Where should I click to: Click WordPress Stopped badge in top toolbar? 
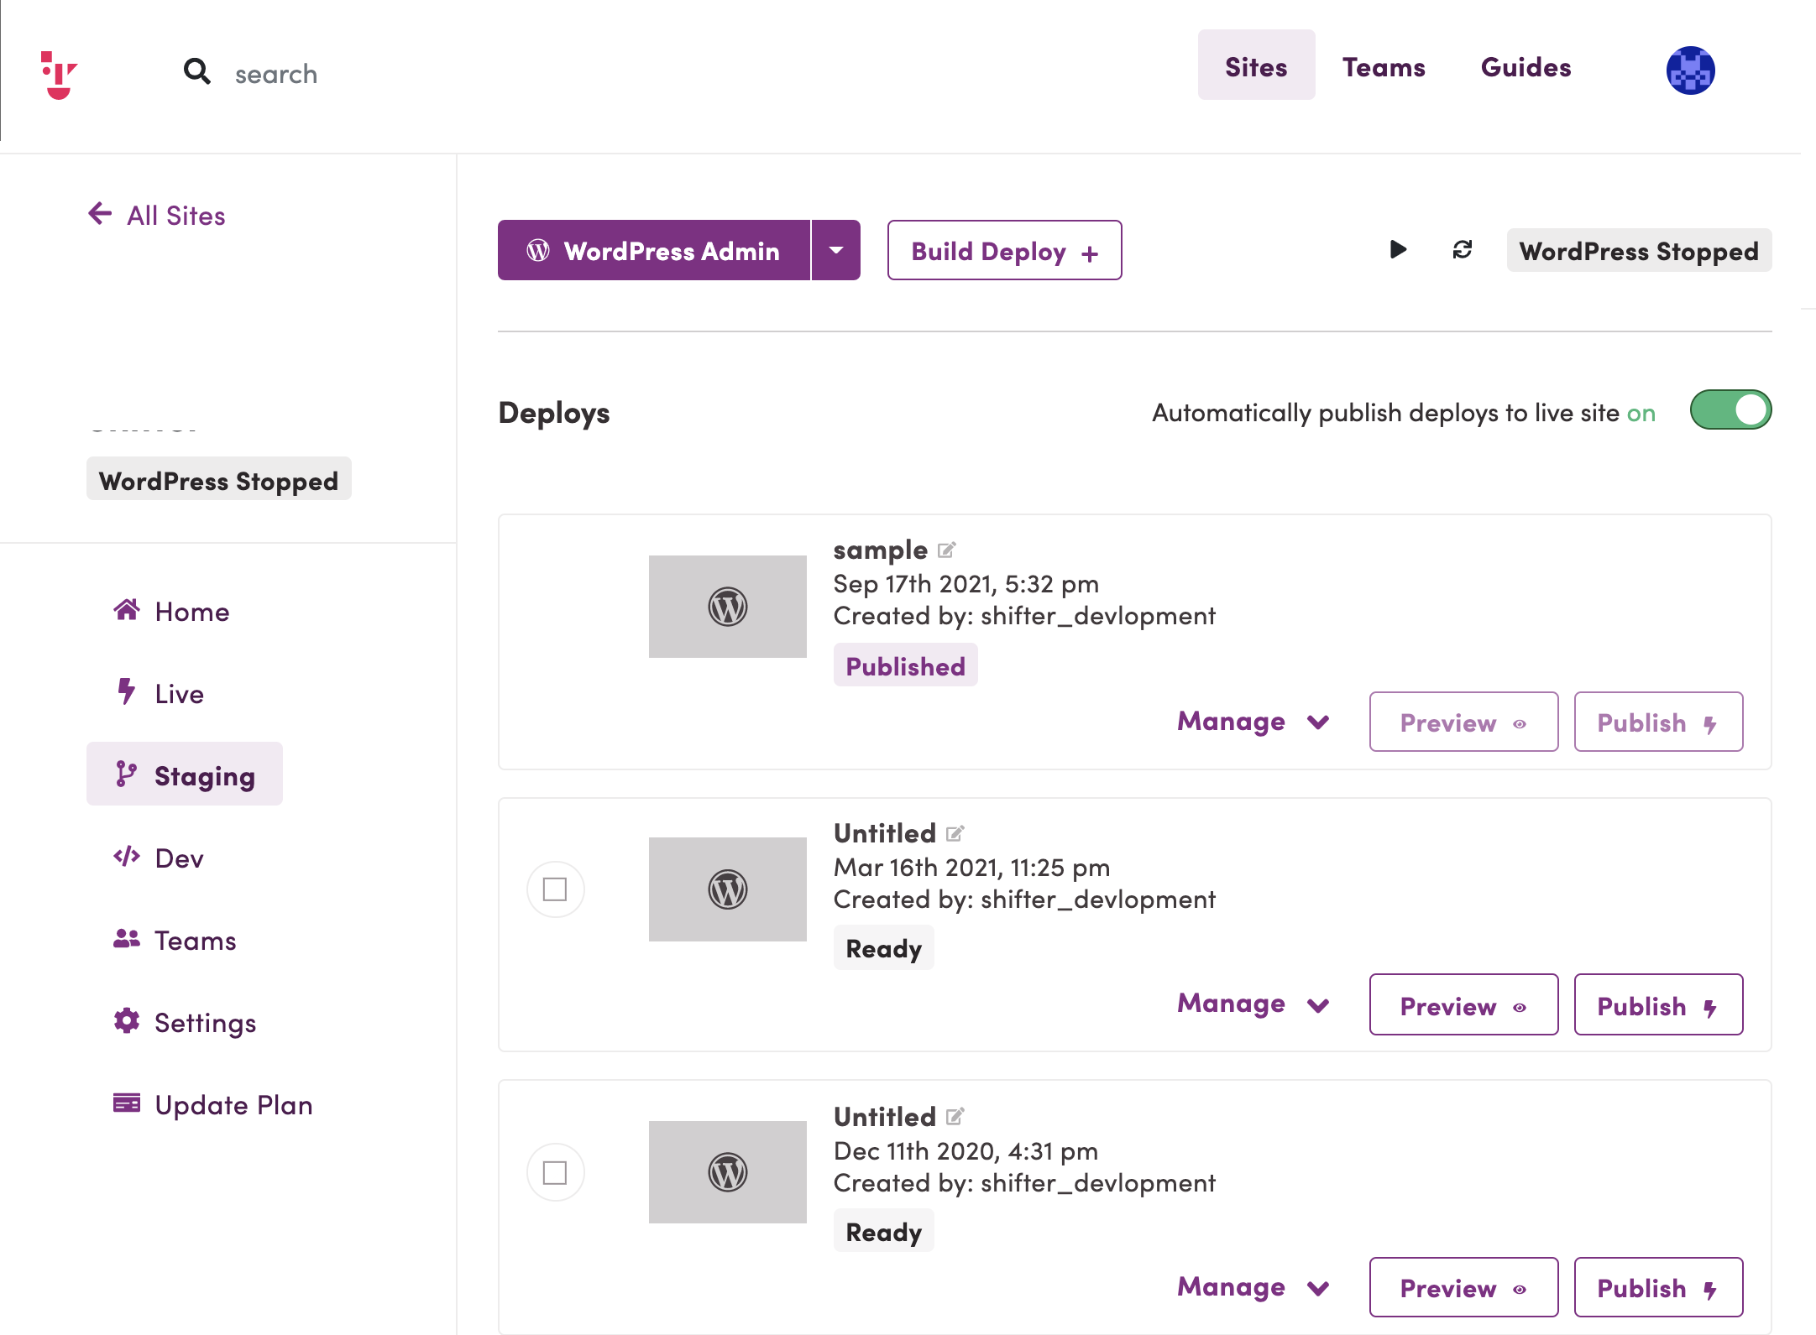pos(1639,250)
